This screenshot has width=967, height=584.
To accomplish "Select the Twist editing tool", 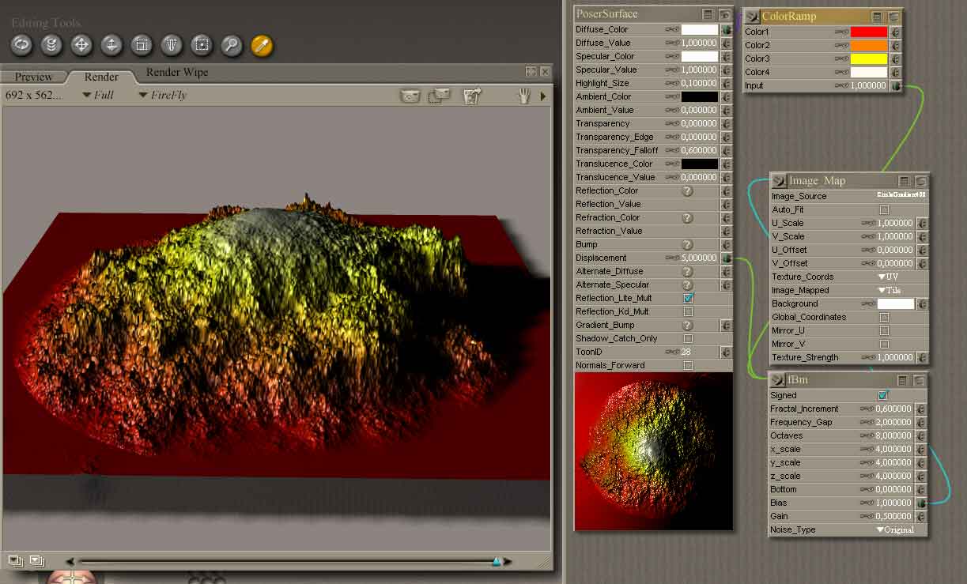I will pos(51,45).
